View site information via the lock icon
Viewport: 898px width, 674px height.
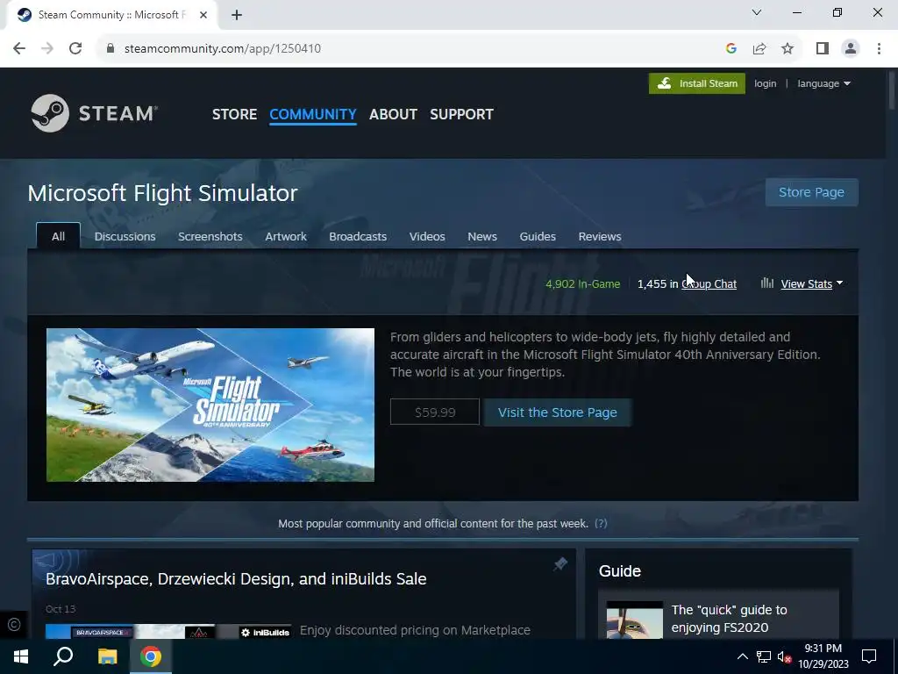pyautogui.click(x=110, y=48)
